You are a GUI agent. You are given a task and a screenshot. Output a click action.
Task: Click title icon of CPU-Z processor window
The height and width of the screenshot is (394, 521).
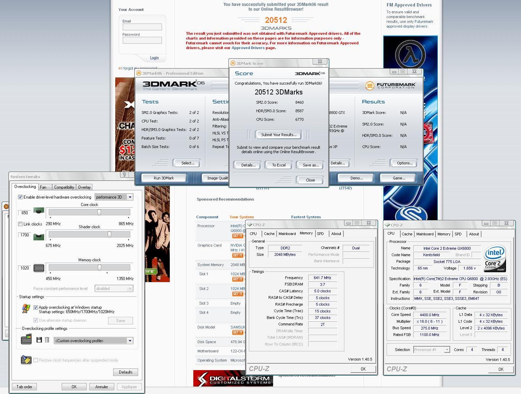(388, 225)
